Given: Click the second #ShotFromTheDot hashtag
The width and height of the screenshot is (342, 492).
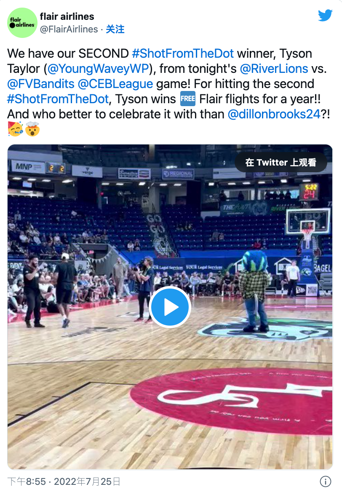Looking at the screenshot, I should [x=58, y=99].
